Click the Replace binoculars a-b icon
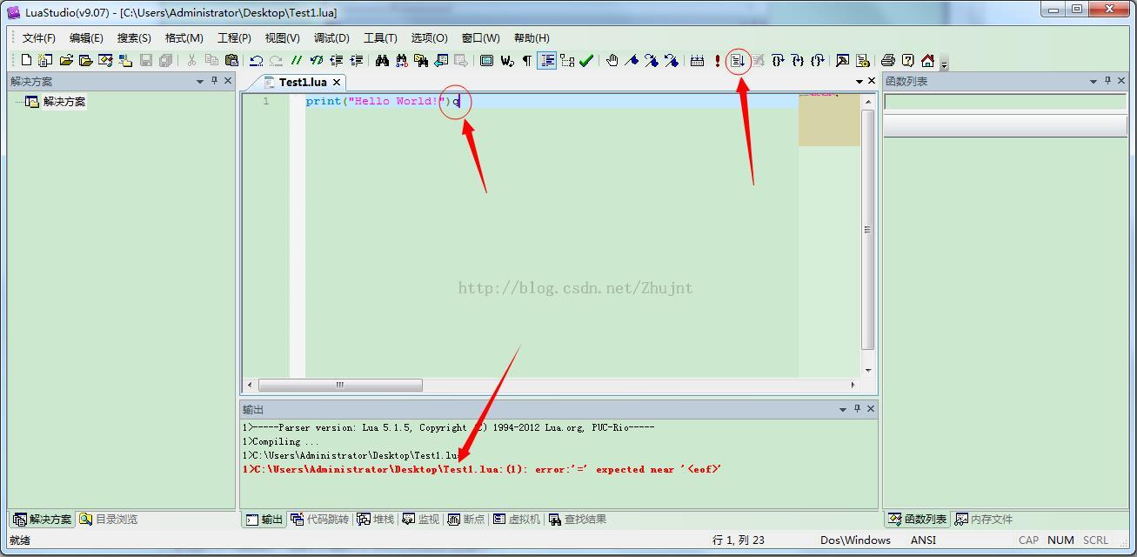 401,60
